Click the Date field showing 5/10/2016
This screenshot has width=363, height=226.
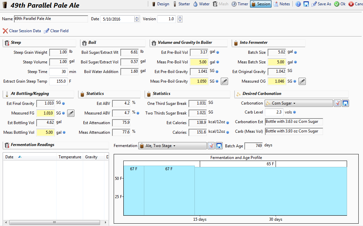pyautogui.click(x=117, y=19)
